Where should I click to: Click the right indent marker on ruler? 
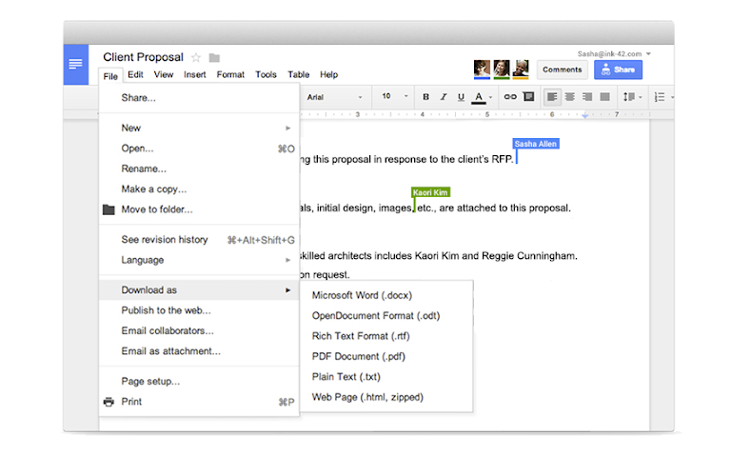click(x=585, y=115)
